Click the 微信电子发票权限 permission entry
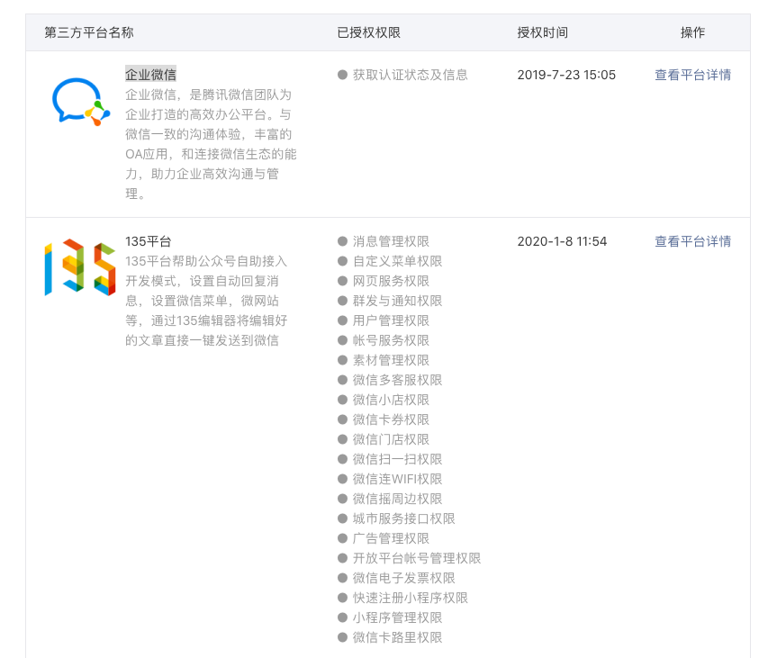 tap(396, 578)
